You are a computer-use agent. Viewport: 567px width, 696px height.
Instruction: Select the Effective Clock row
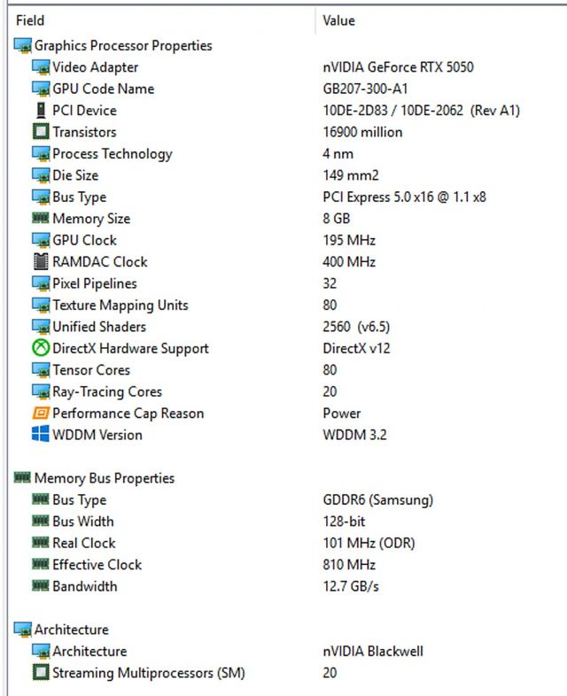point(97,565)
